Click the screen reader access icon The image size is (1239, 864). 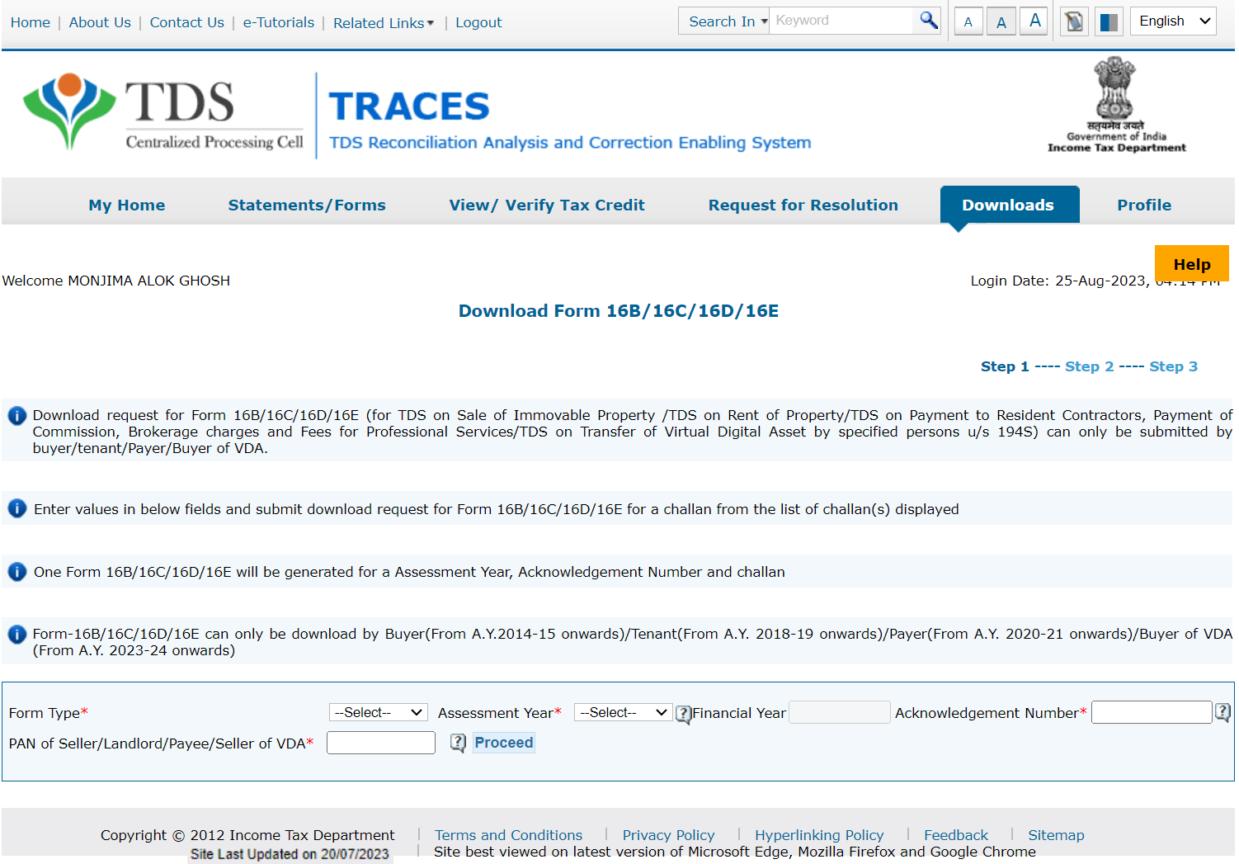point(1073,21)
